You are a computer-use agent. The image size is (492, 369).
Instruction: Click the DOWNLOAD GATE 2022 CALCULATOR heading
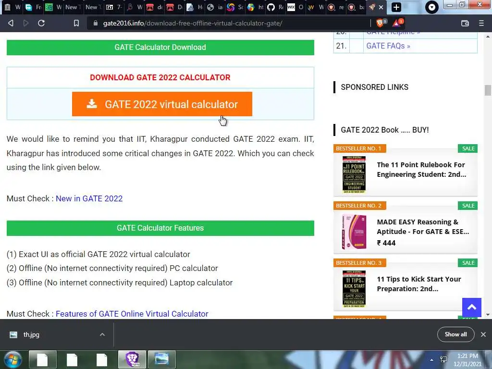(x=160, y=77)
